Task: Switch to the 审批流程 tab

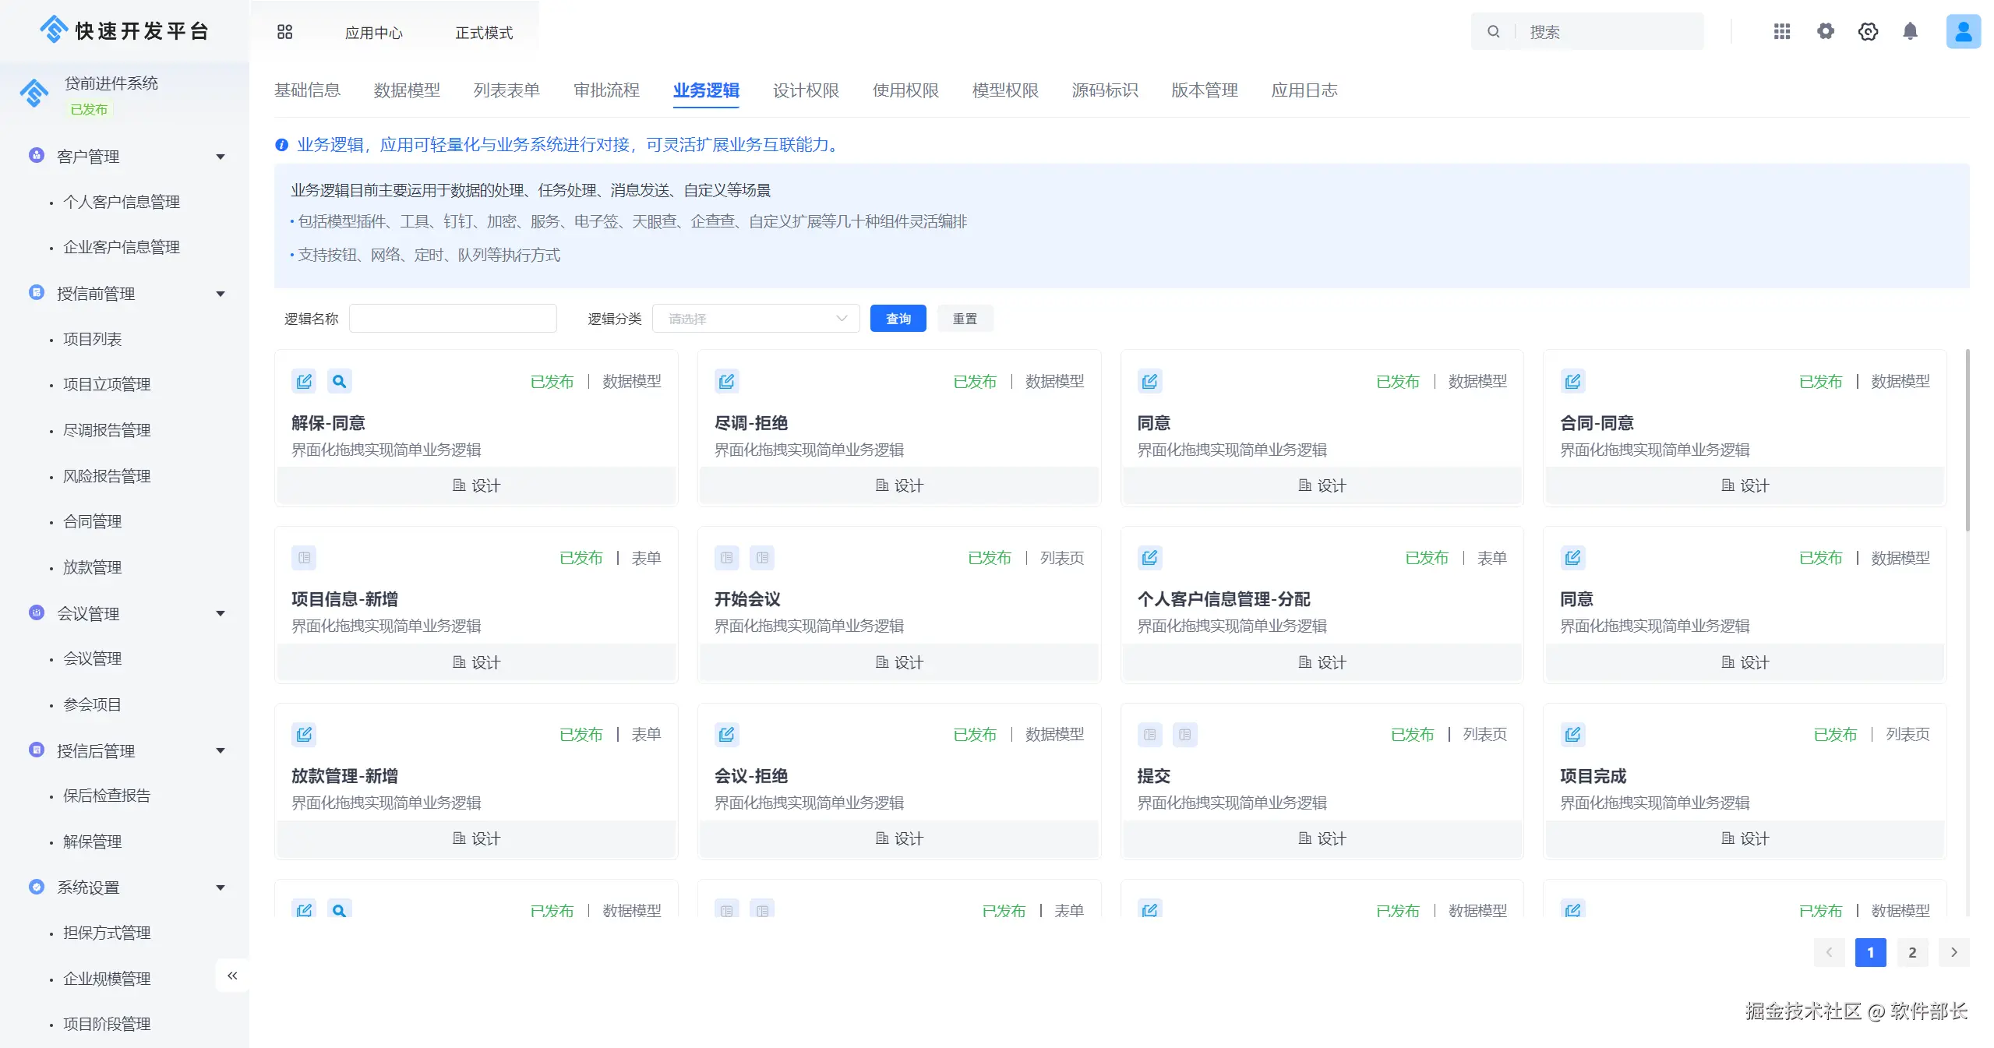Action: coord(606,90)
